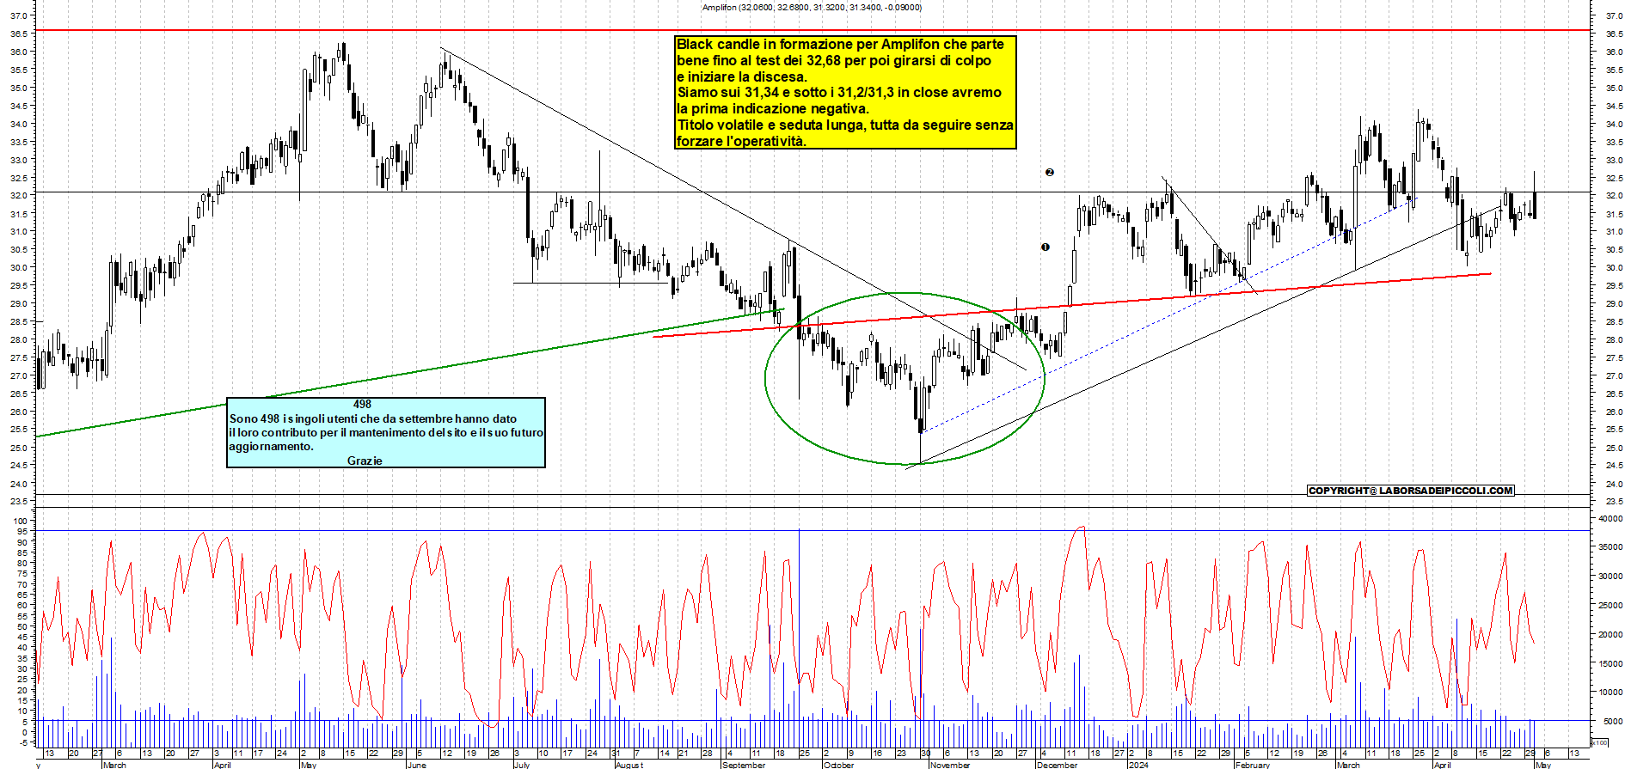
Task: Click the 25000 volume scale value
Action: coord(1610,606)
